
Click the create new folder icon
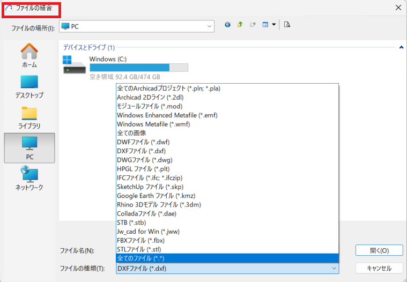point(253,25)
